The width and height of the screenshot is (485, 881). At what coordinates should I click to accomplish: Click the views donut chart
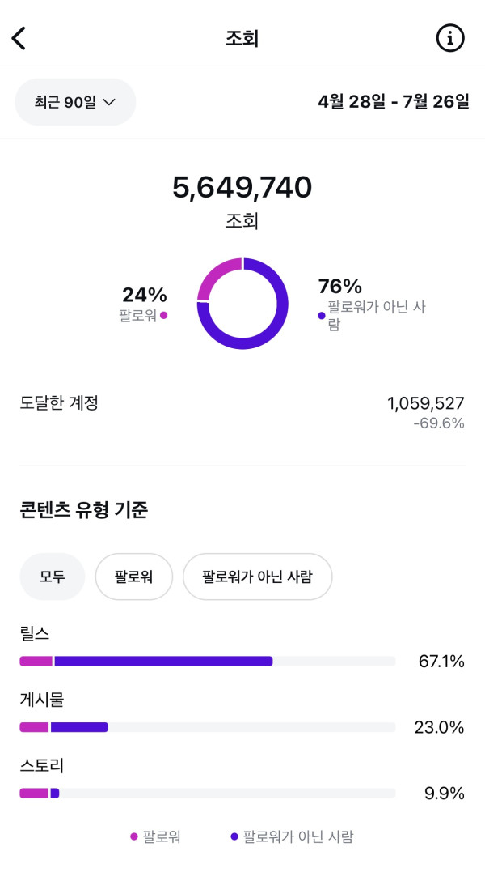click(x=242, y=304)
